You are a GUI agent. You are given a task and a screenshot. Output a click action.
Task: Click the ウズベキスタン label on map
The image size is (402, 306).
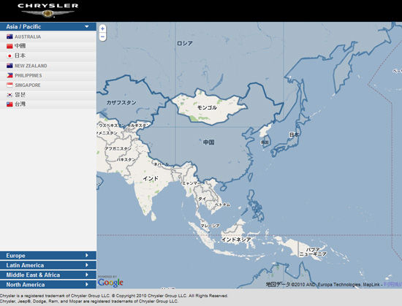[112, 126]
